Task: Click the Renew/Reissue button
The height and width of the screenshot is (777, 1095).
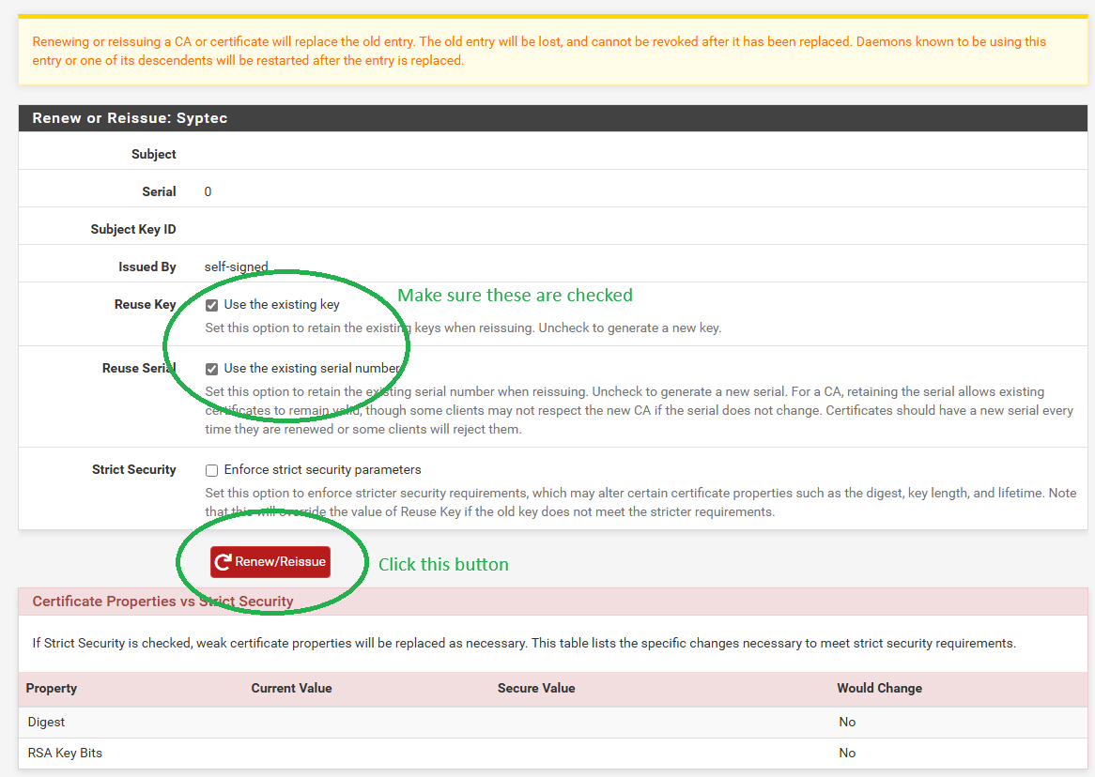Action: point(270,562)
